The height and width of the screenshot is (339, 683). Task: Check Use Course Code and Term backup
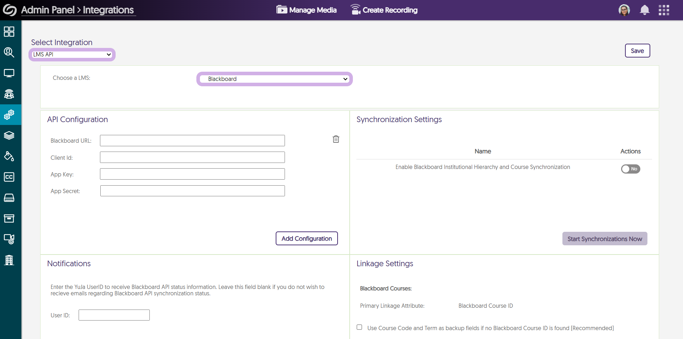[359, 327]
